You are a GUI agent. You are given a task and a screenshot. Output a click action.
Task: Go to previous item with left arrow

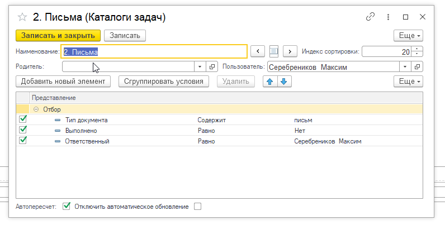tap(257, 51)
